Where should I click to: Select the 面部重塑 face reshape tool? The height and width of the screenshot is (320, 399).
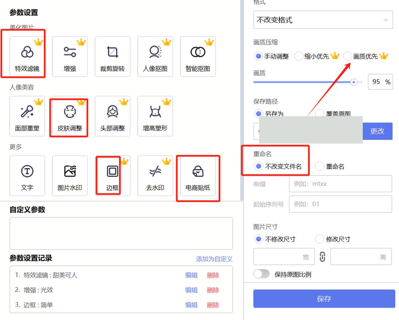pos(27,116)
